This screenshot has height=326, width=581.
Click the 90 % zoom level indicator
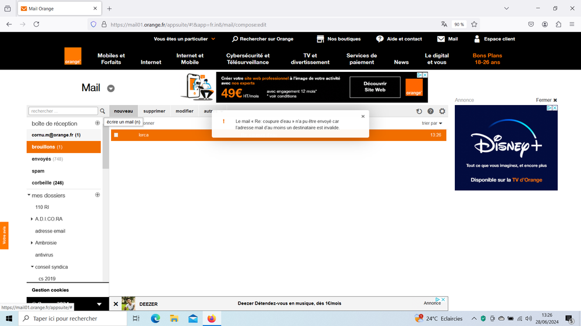[x=459, y=24]
